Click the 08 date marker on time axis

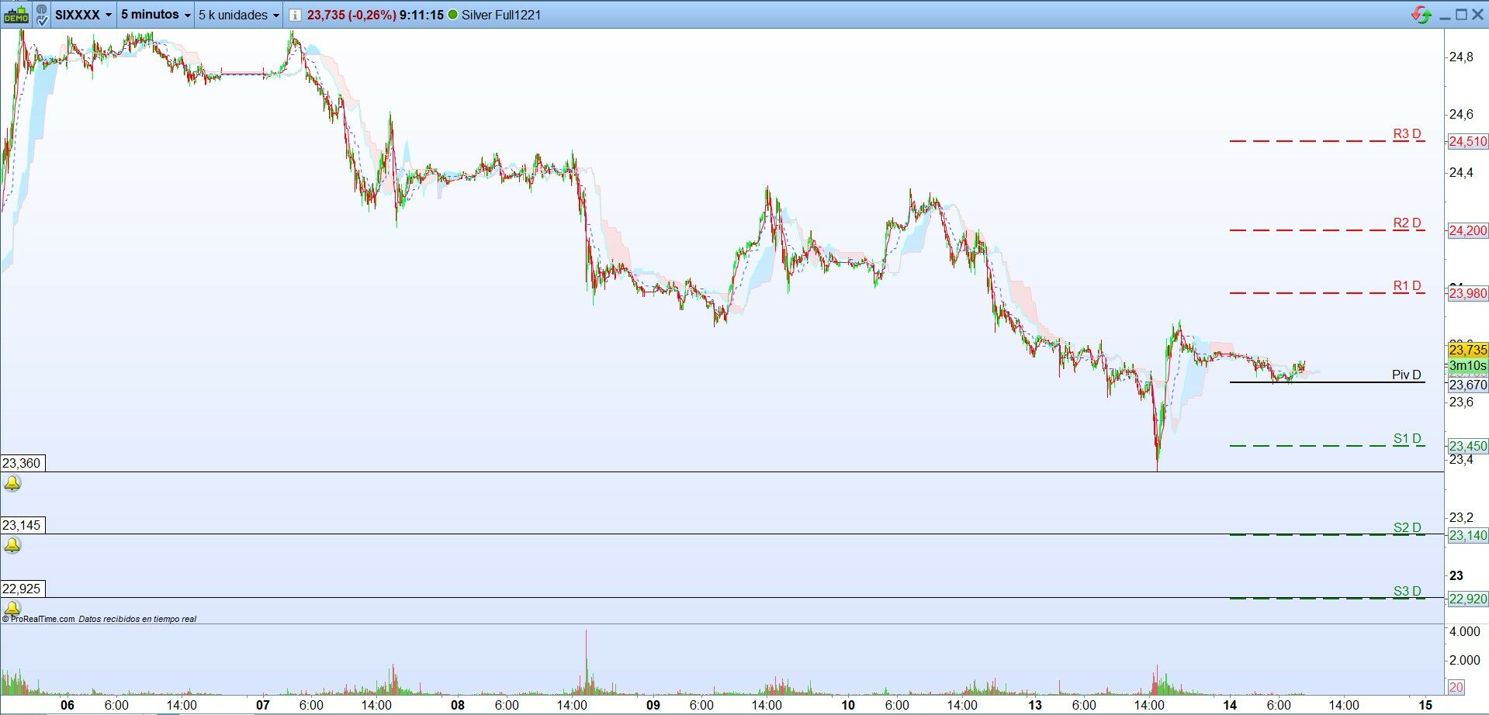coord(458,705)
